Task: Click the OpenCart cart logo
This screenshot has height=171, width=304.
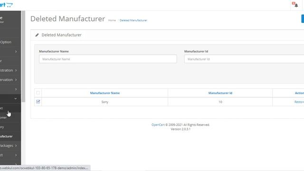Action: (6, 5)
